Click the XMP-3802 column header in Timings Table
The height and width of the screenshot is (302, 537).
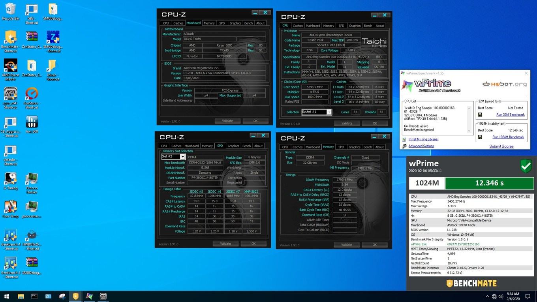[x=252, y=191]
